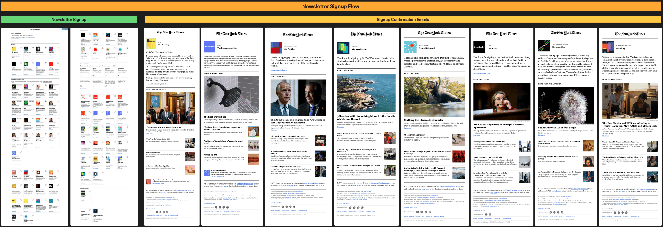Screen dimensions: 663x227
Task: Click the WhatsApp icon in the On Politics footer
Action: coord(294,207)
